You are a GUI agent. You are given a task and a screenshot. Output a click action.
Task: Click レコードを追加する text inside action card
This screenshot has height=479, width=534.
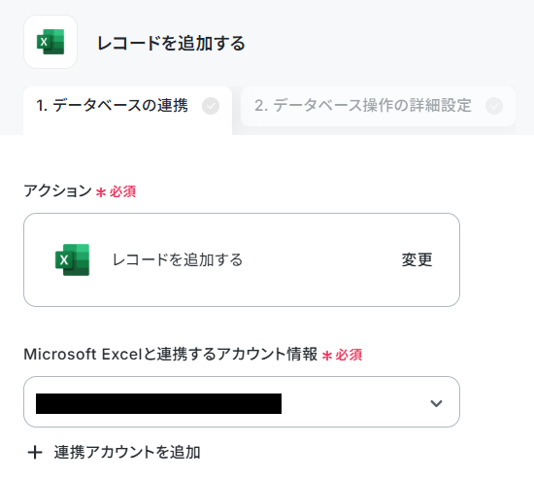coord(178,259)
